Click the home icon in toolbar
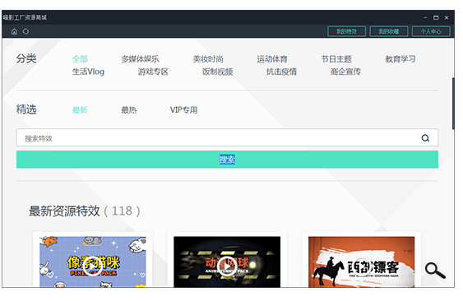This screenshot has width=463, height=301. [14, 31]
